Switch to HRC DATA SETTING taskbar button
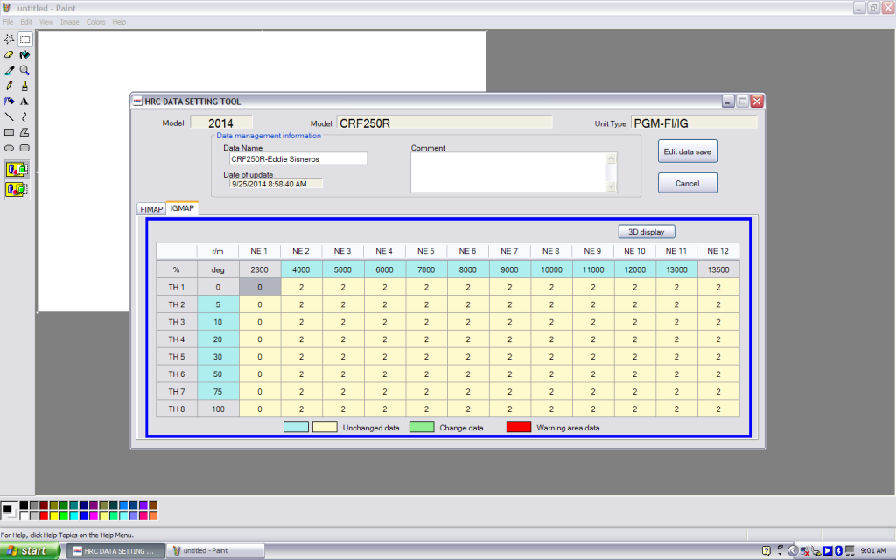This screenshot has height=560, width=896. 116,551
